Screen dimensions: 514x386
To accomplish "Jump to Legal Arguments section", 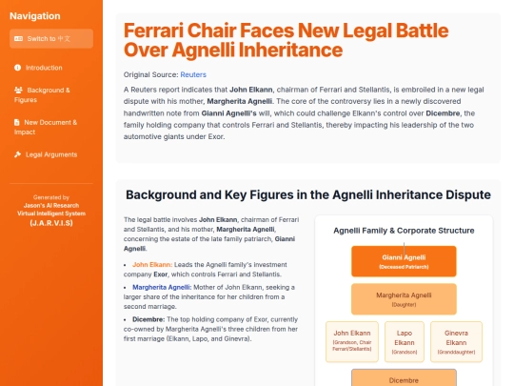I will pos(51,154).
